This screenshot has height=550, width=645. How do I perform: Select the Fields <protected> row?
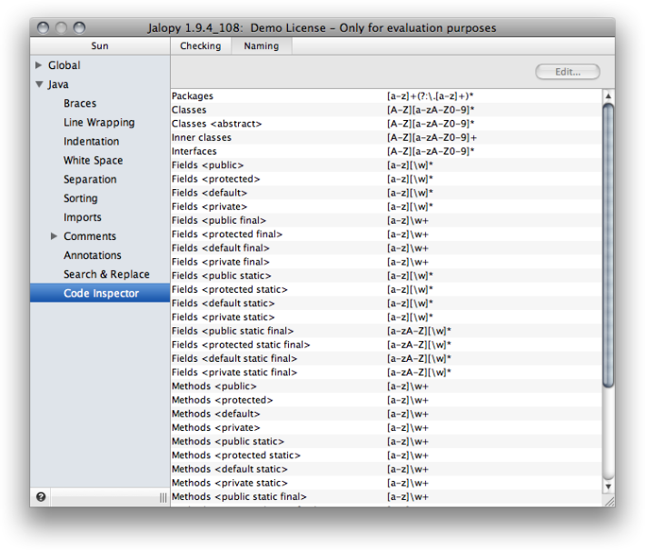click(x=386, y=179)
